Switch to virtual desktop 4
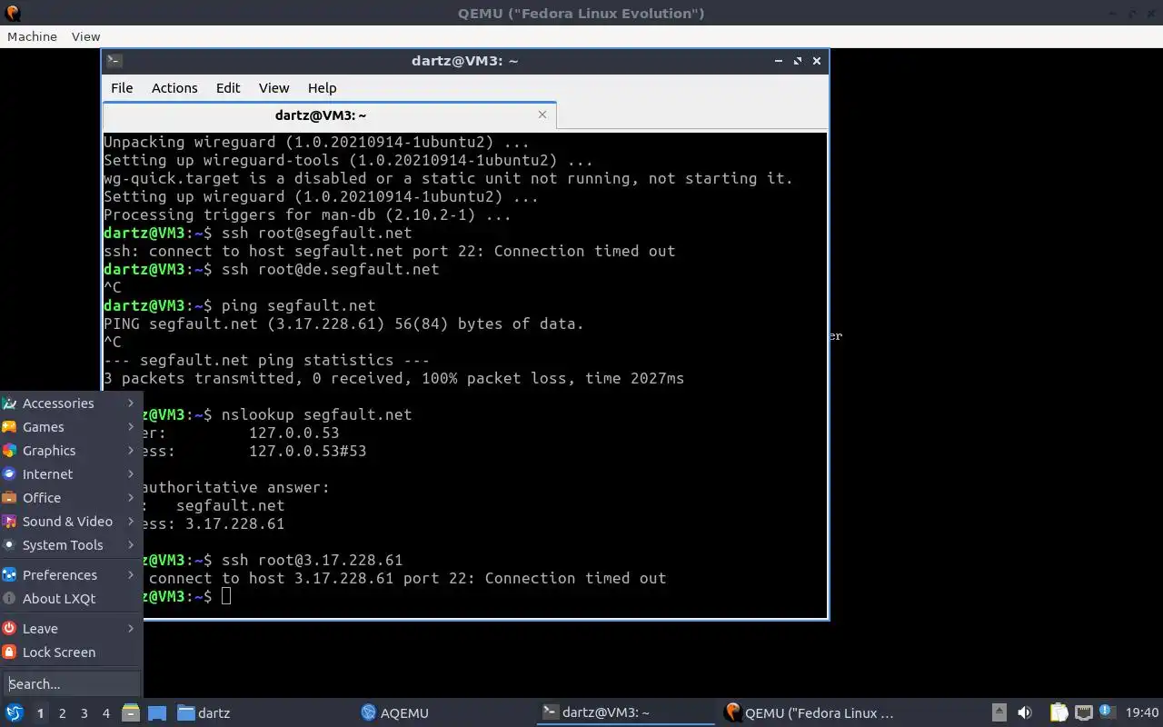 pos(105,713)
